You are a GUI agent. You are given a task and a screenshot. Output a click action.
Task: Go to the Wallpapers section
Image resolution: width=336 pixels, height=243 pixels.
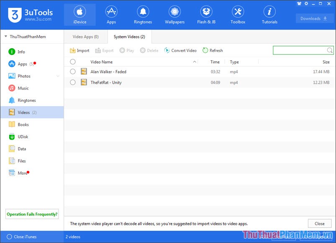[174, 15]
